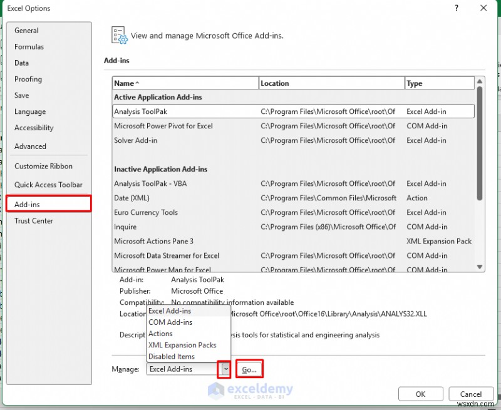
Task: Choose Excel Add-ins from the Manage list
Action: tap(189, 310)
